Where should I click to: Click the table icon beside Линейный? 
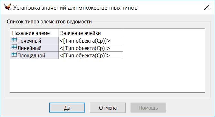pyautogui.click(x=14, y=47)
